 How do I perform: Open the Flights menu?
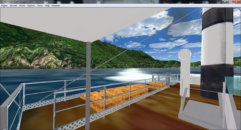4,6
